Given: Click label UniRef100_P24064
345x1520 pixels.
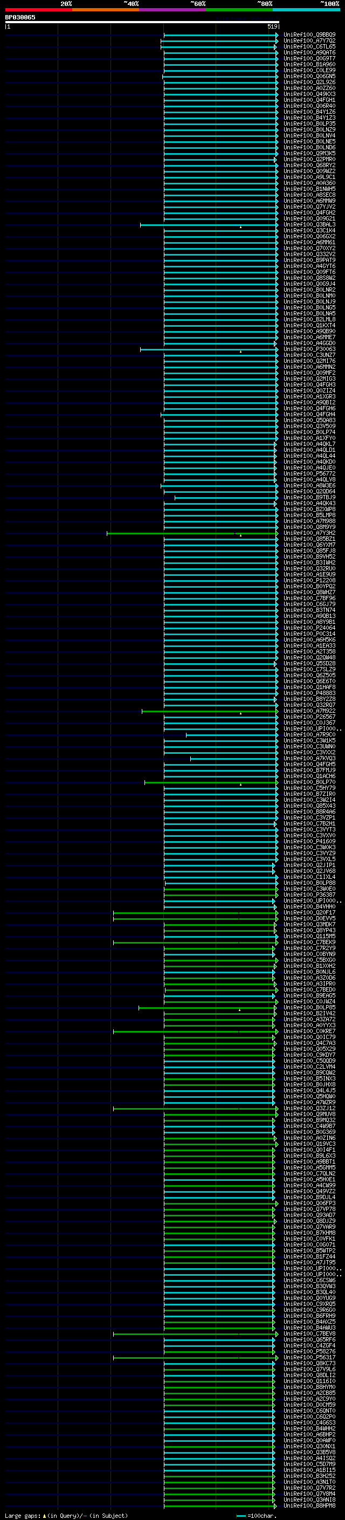Looking at the screenshot, I should tap(309, 628).
